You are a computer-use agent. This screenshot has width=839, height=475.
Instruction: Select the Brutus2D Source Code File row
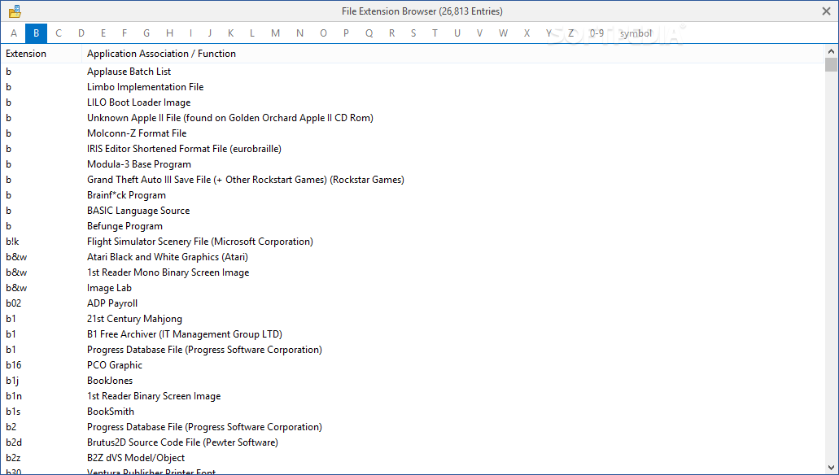tap(412, 442)
